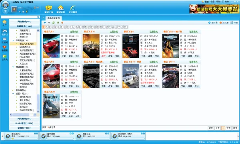Viewport: 240px width, 144px height.
Task: Expand the 常用补丁(281) category bar
Action: click(x=24, y=128)
